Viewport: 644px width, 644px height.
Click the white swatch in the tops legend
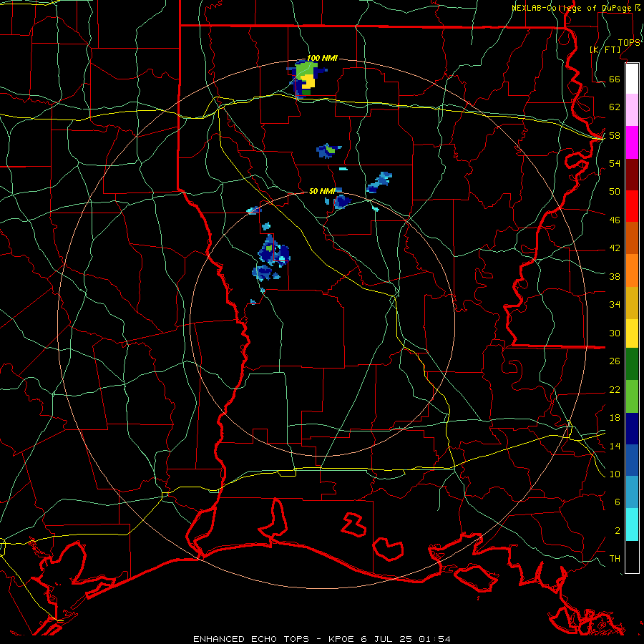632,79
